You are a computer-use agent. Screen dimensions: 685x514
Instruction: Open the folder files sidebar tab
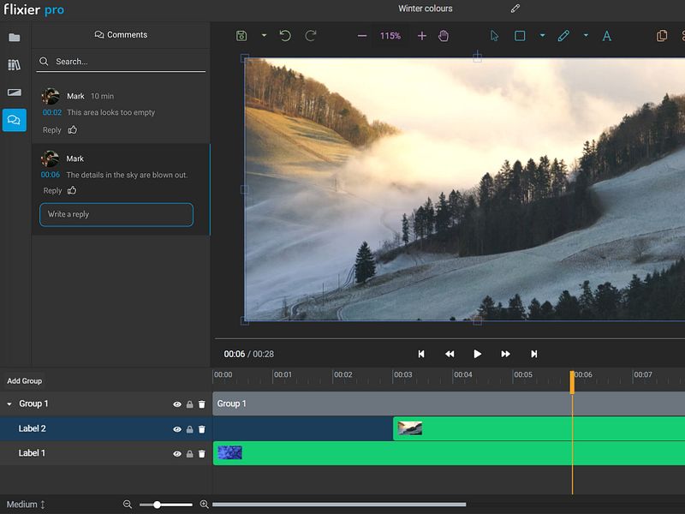point(15,38)
